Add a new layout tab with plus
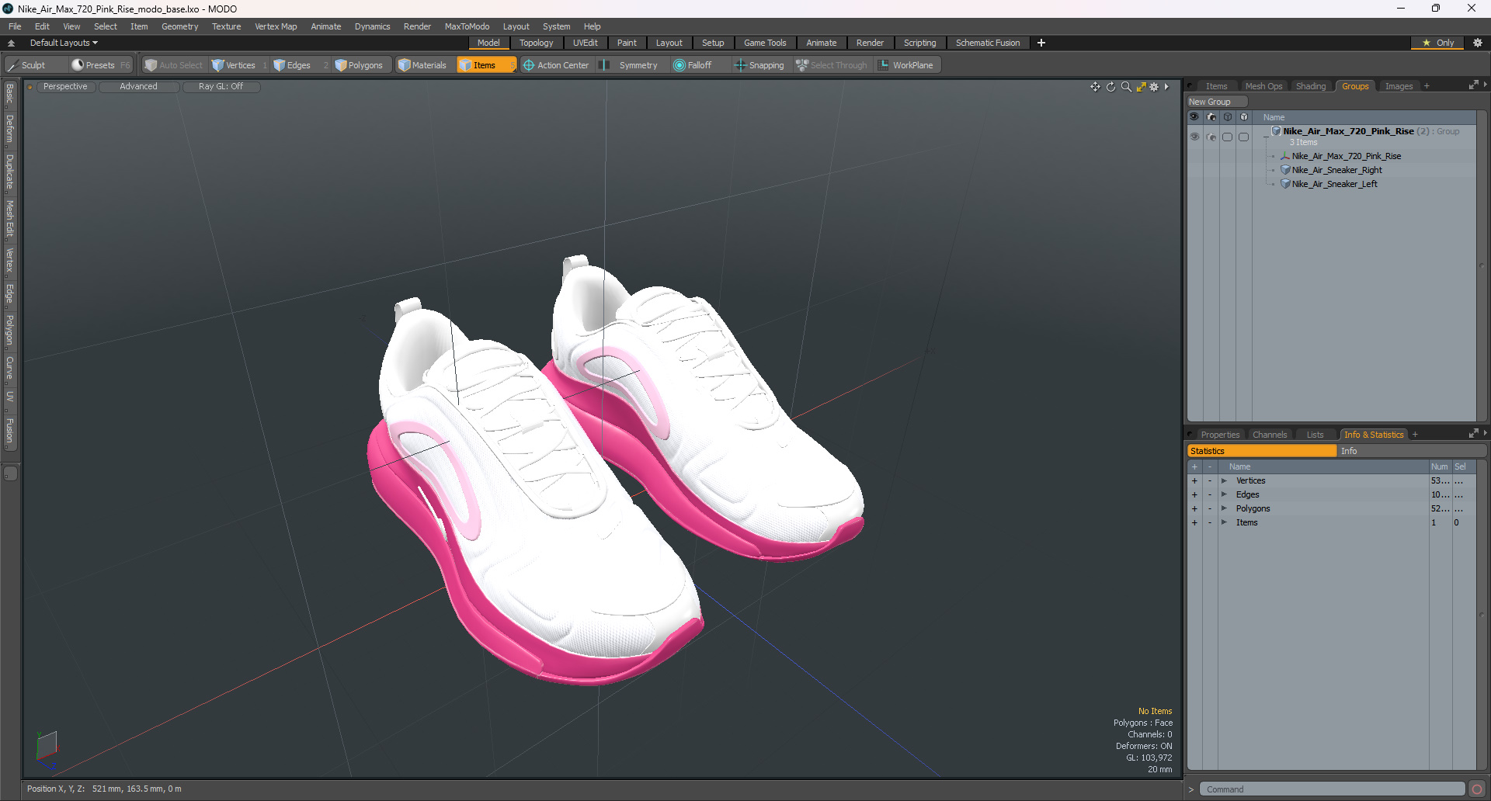The width and height of the screenshot is (1491, 801). pos(1041,43)
